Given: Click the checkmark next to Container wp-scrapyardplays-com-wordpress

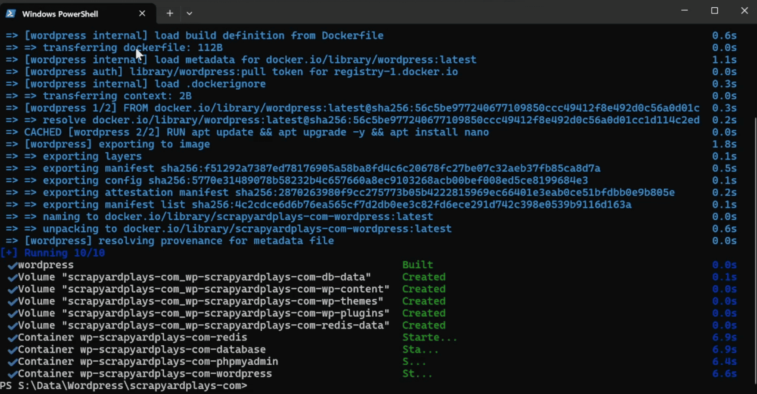Looking at the screenshot, I should click(x=12, y=373).
